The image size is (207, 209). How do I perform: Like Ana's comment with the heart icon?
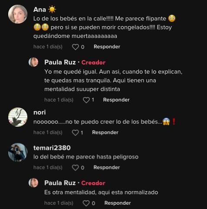point(76,47)
